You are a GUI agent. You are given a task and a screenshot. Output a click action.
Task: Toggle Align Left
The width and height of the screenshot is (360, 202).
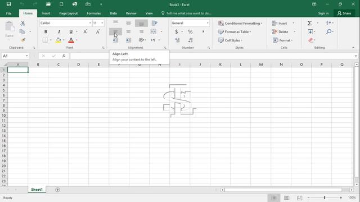(x=115, y=31)
